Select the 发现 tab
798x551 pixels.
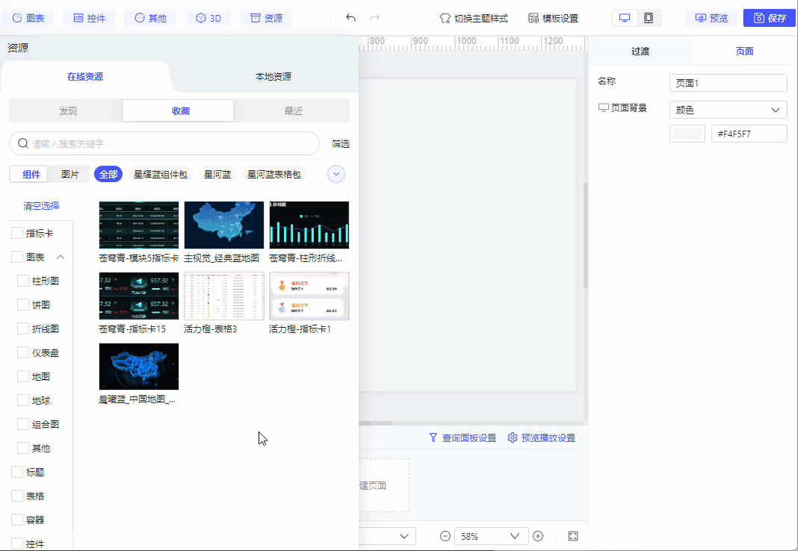[68, 110]
